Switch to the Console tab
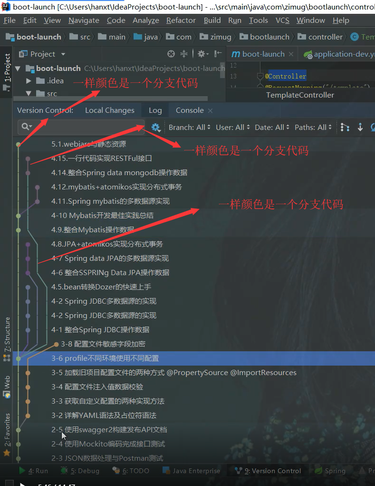Screen dimensions: 375x486 pyautogui.click(x=190, y=110)
